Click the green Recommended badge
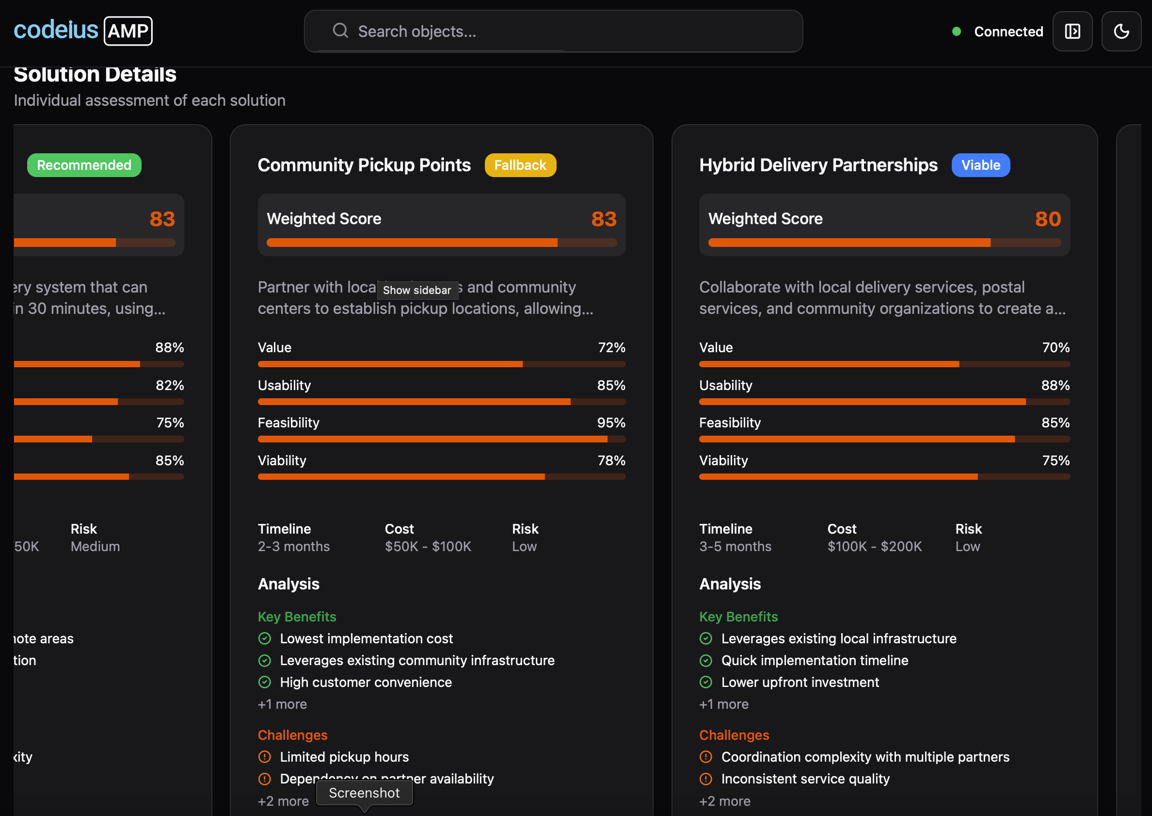The image size is (1152, 816). (x=84, y=165)
